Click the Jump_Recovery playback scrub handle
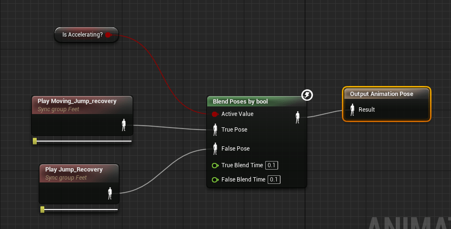The image size is (451, 229). 42,209
